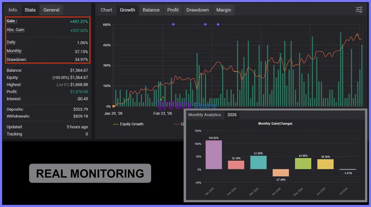Open the chart settings sliders icon
371x207 pixels.
[359, 10]
